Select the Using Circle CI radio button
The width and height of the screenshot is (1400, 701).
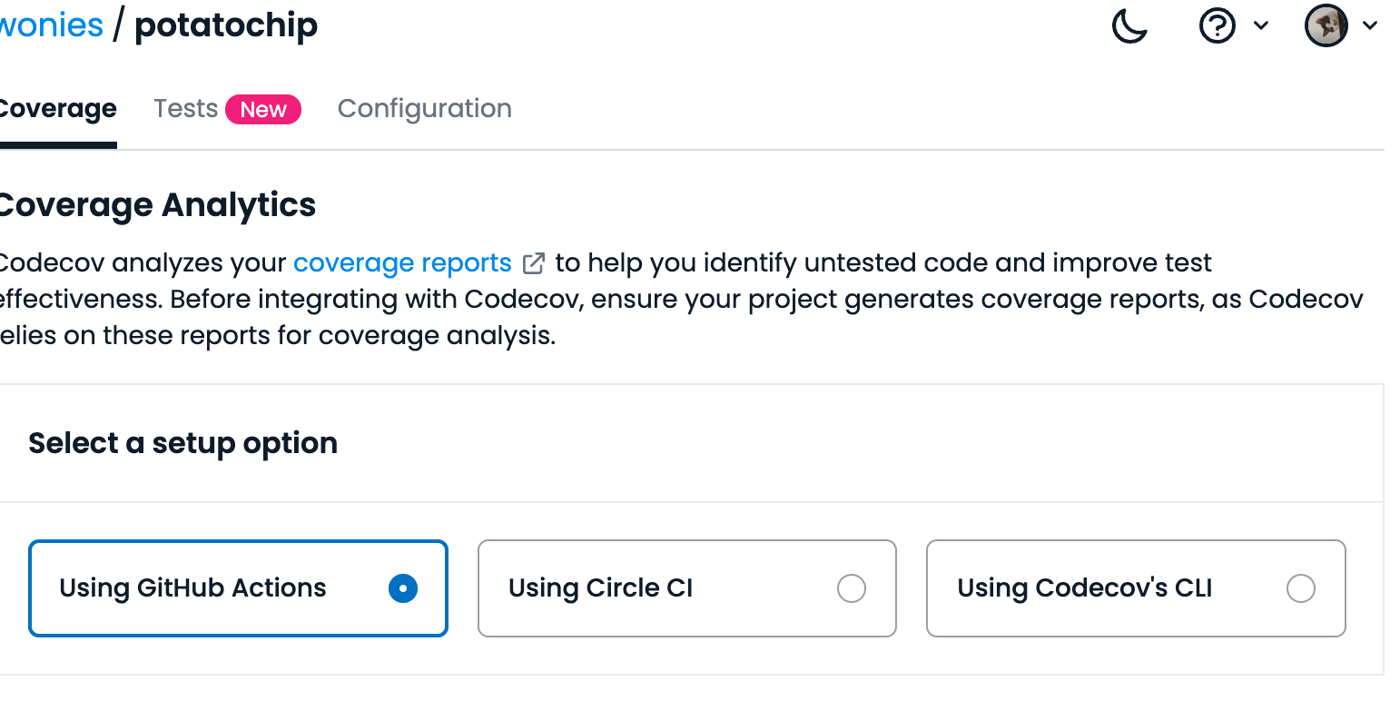pos(852,588)
